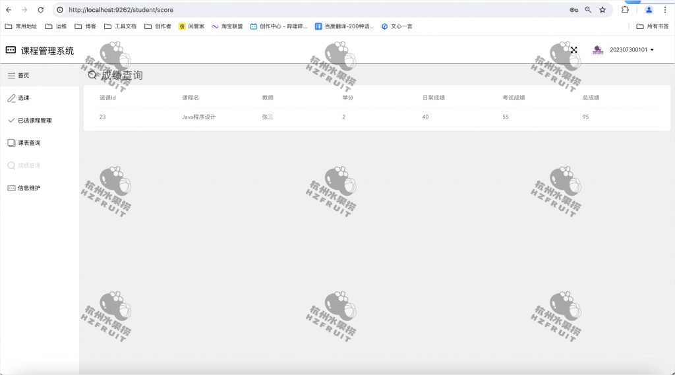Click the exam score cell 55
Image resolution: width=675 pixels, height=375 pixels.
(506, 117)
